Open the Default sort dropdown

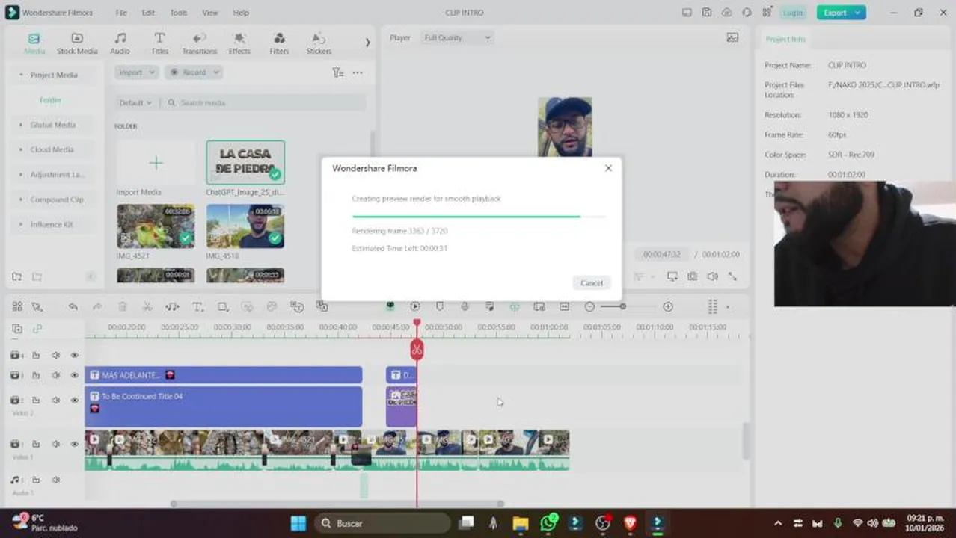pos(135,102)
